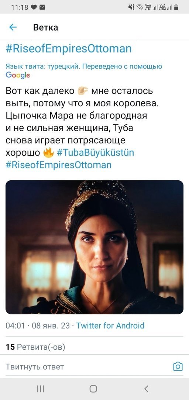Tap the Ветка header title
Image resolution: width=189 pixels, height=400 pixels.
[x=45, y=27]
